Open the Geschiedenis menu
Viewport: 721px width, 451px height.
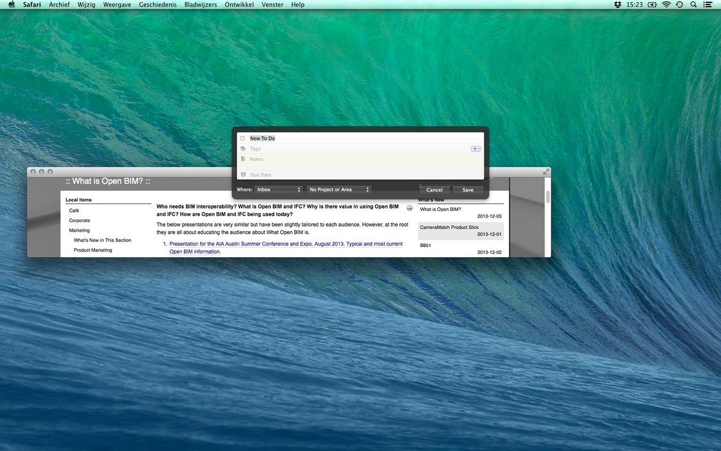coord(158,5)
